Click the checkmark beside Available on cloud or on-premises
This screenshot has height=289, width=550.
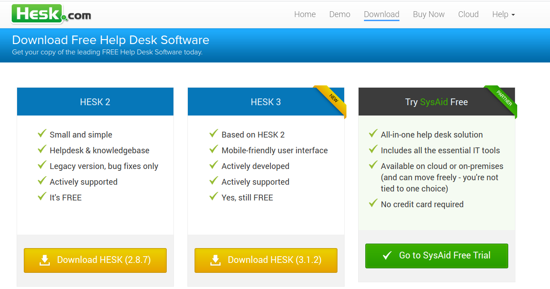373,165
